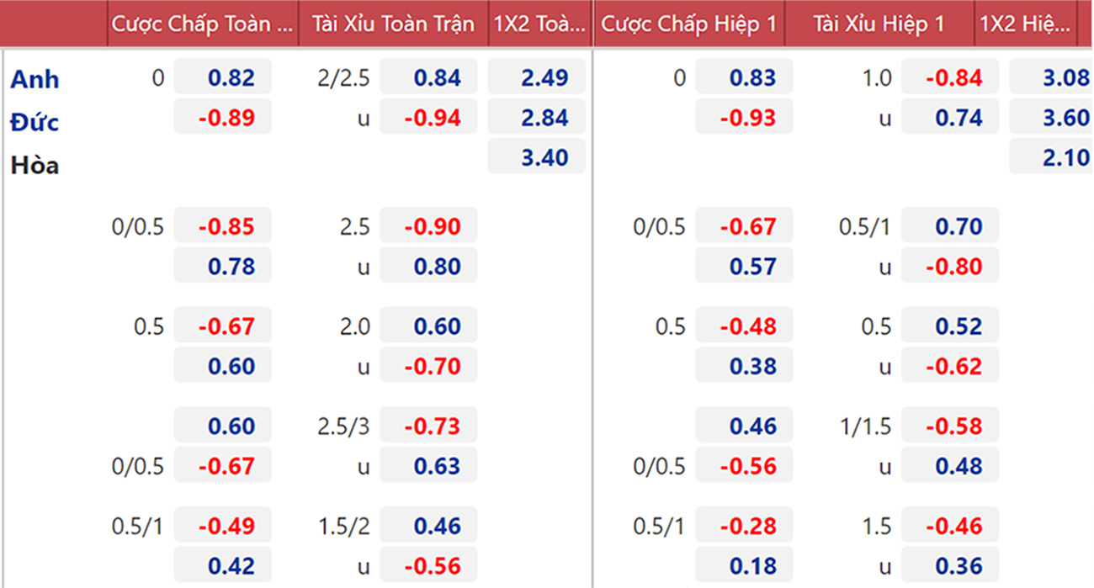The height and width of the screenshot is (588, 1094).
Task: Pick over 2.5/3 odds -0.73
Action: pyautogui.click(x=428, y=426)
